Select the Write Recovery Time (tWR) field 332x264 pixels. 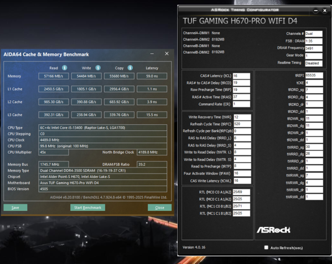(242, 117)
